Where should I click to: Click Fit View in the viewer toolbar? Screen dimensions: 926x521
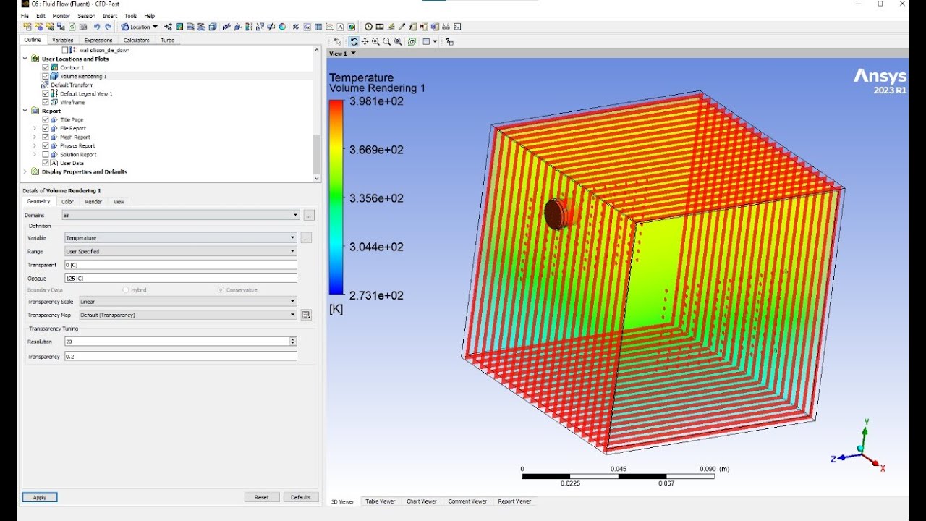398,41
